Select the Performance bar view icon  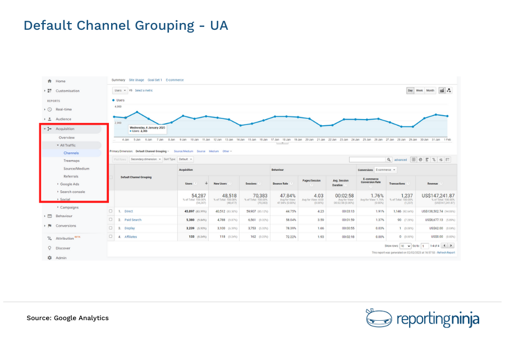click(x=427, y=160)
